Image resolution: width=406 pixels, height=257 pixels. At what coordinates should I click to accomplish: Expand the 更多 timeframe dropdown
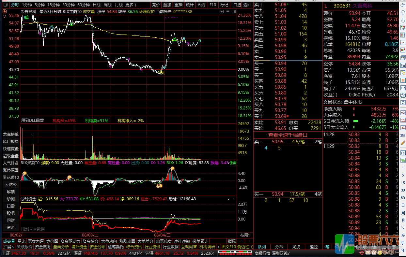point(131,5)
